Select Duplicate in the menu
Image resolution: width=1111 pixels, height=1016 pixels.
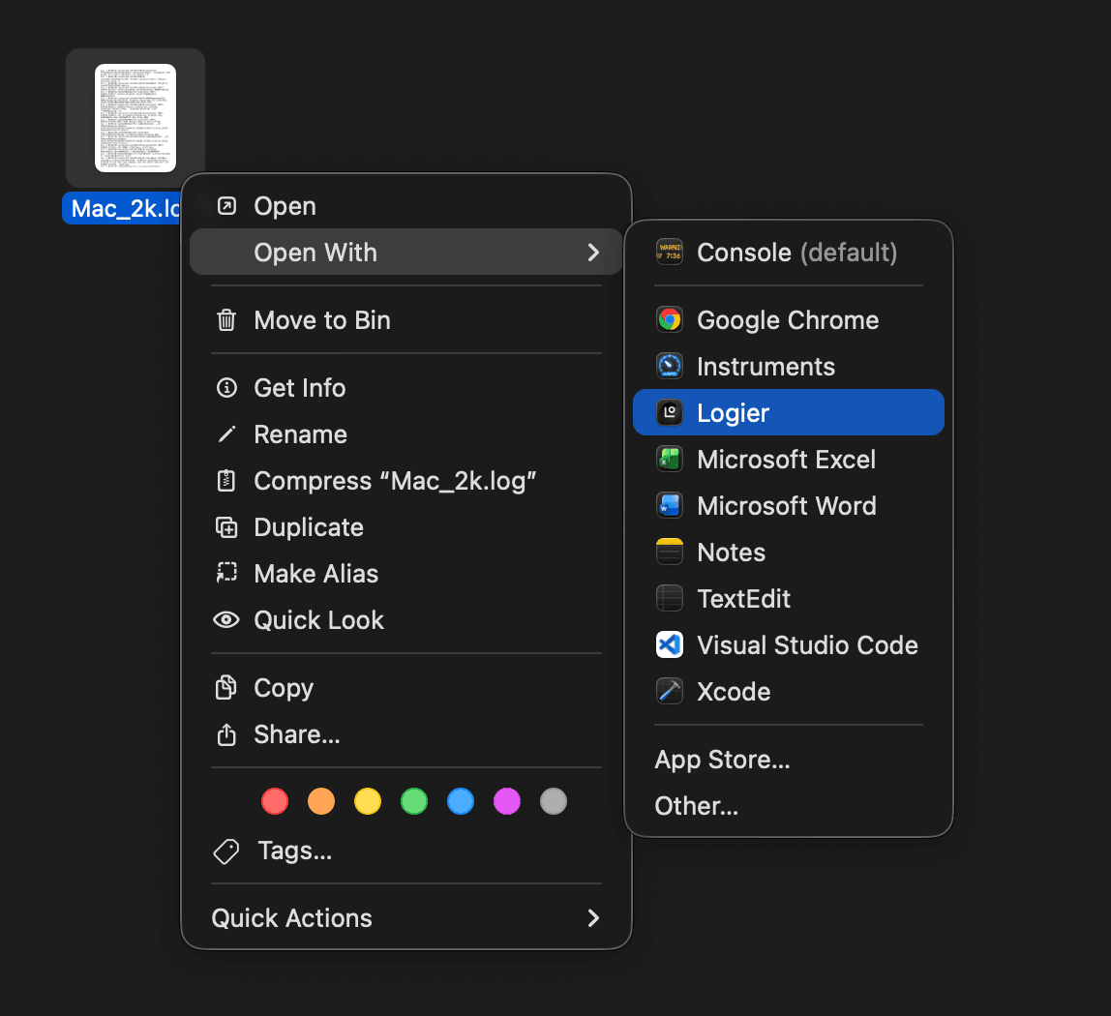coord(406,527)
